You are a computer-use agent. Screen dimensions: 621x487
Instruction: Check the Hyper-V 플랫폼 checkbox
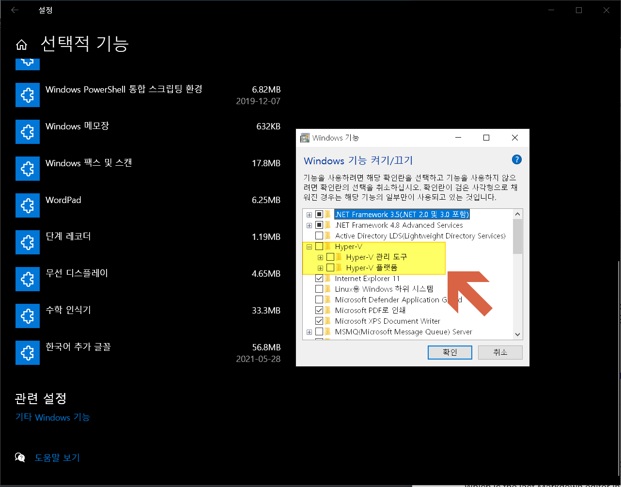click(x=330, y=267)
